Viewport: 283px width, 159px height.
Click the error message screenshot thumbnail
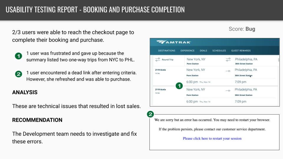tap(214, 132)
